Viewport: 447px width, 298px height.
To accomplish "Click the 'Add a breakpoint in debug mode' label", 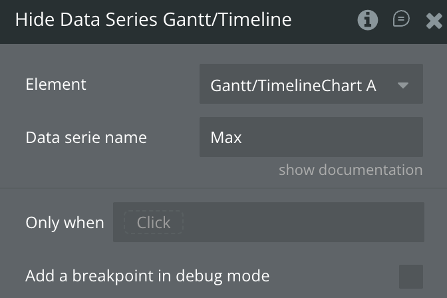I will (x=147, y=275).
